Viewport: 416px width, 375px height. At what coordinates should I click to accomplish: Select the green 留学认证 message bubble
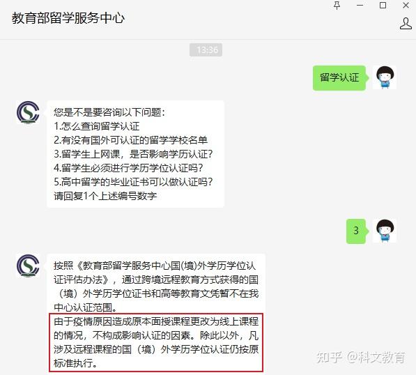[x=339, y=78]
